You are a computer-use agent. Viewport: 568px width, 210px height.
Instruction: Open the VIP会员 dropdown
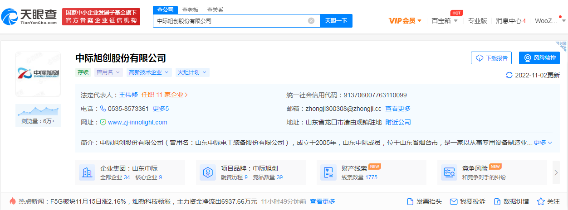pos(405,20)
